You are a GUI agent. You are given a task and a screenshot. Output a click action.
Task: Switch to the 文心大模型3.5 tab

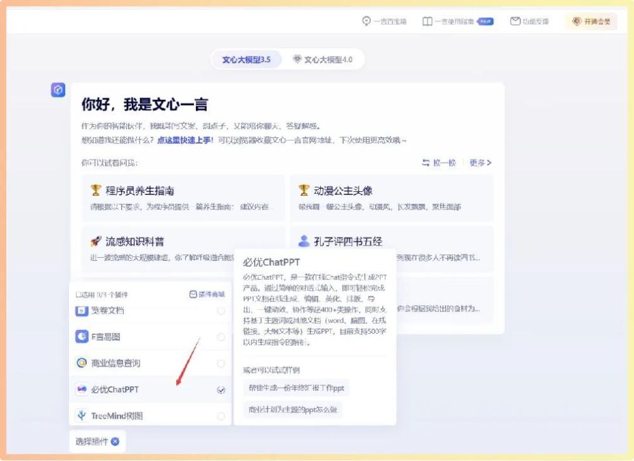[x=246, y=60]
